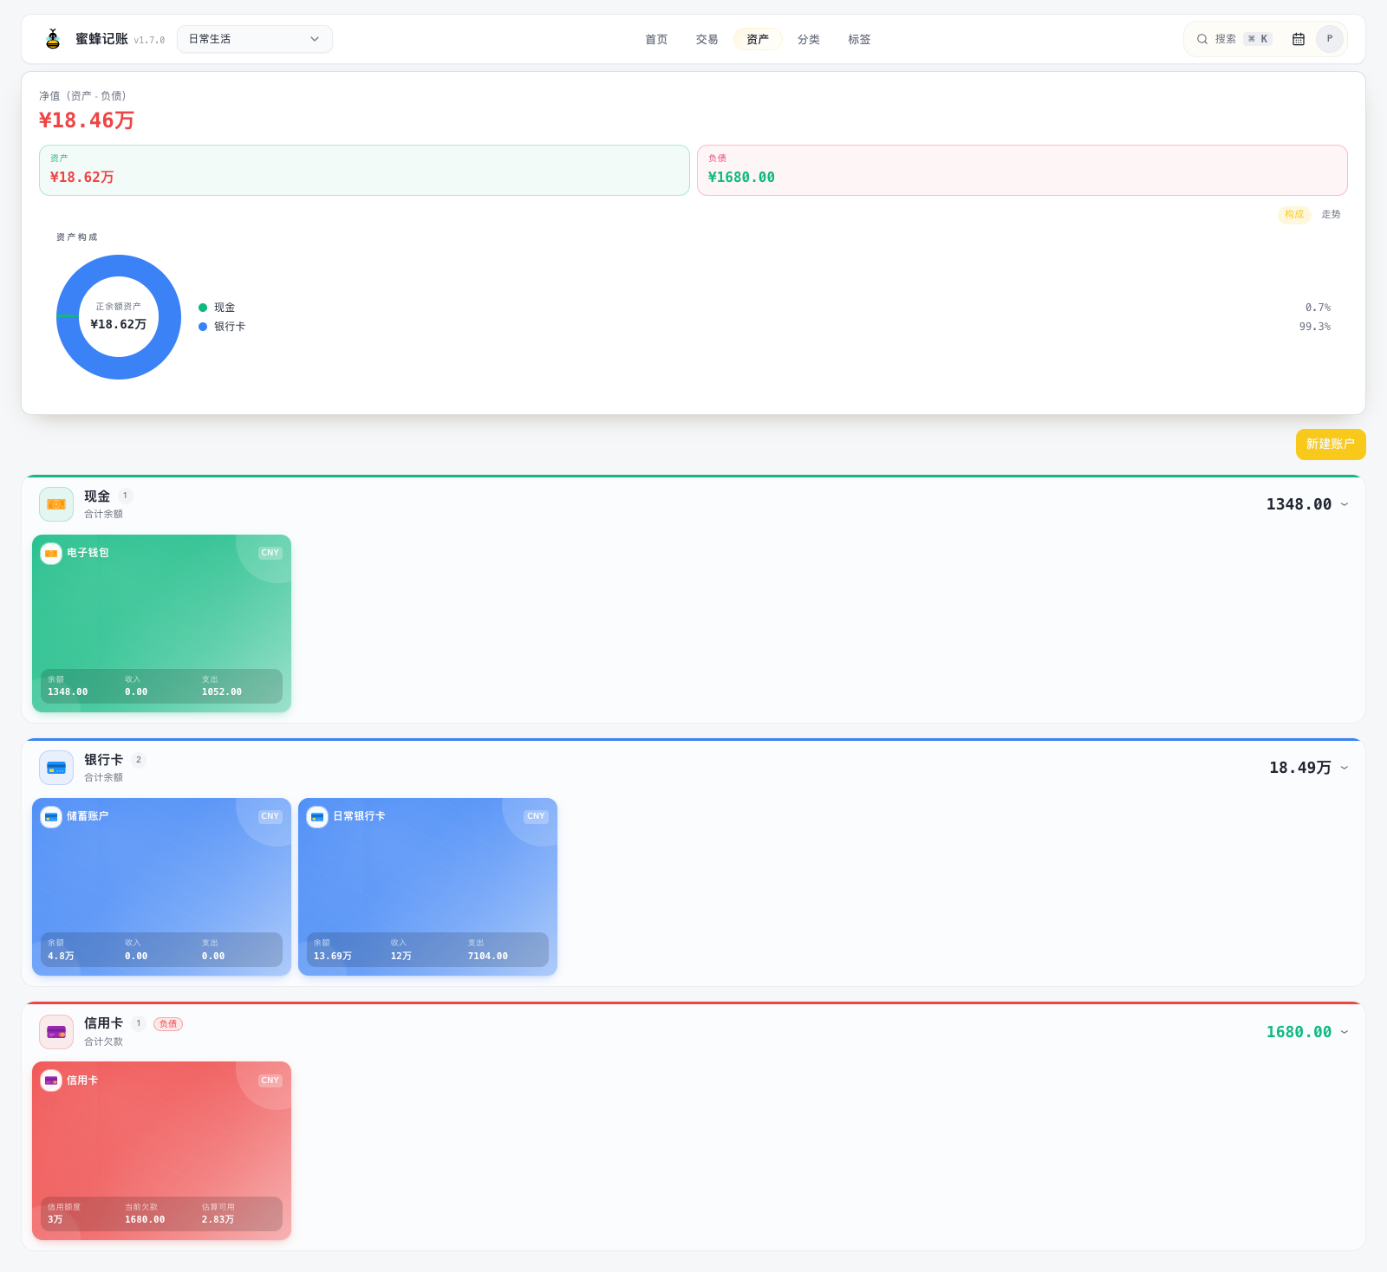
Task: Open the 日常生活 ledger dropdown
Action: (x=255, y=39)
